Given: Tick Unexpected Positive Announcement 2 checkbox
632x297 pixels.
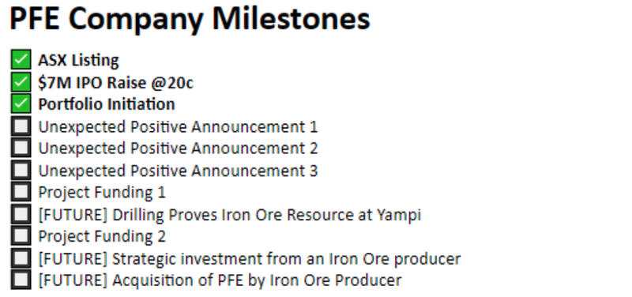Looking at the screenshot, I should click(x=21, y=148).
